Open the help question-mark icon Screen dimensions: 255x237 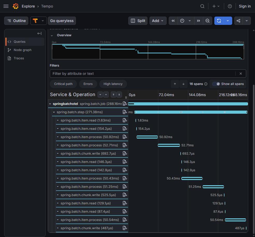(x=230, y=6)
